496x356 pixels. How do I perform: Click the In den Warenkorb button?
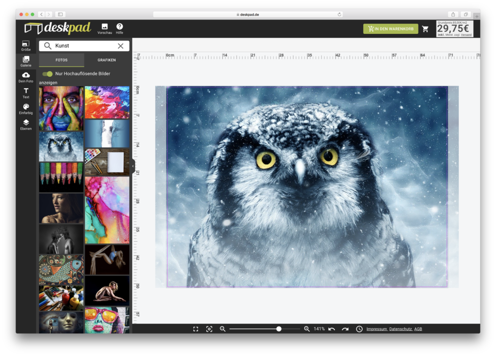coord(390,29)
